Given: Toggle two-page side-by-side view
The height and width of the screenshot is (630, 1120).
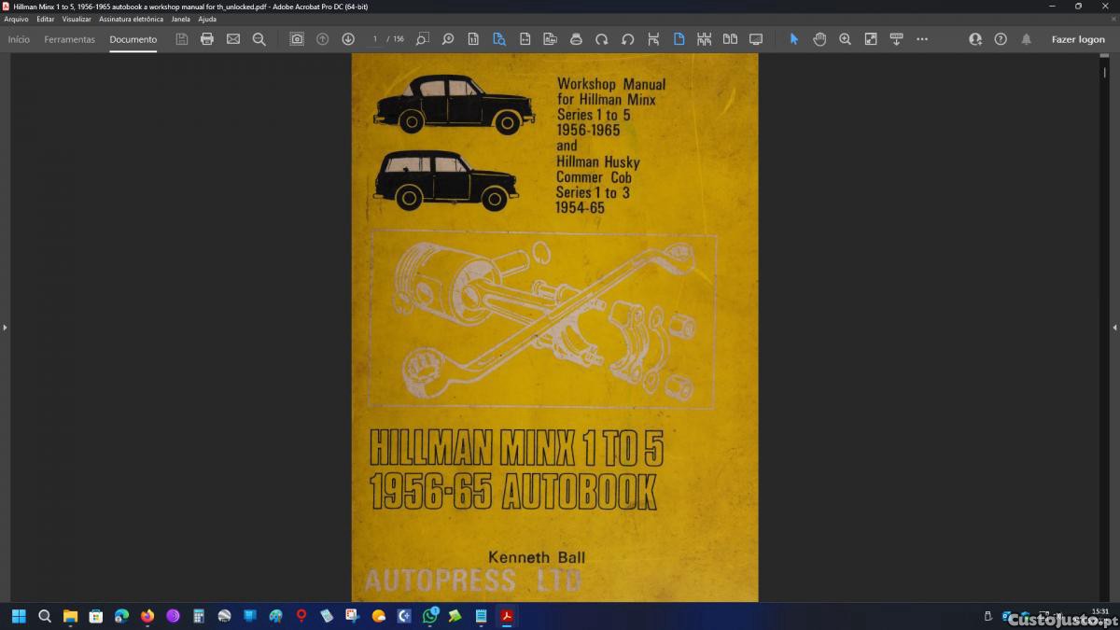Looking at the screenshot, I should 730,39.
